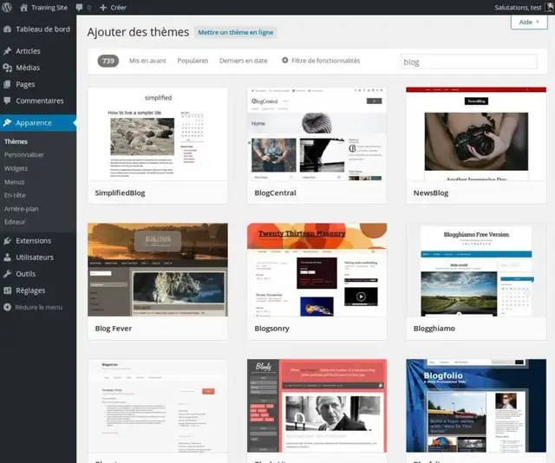
Task: Click the Utilisateurs user icon
Action: coord(8,257)
